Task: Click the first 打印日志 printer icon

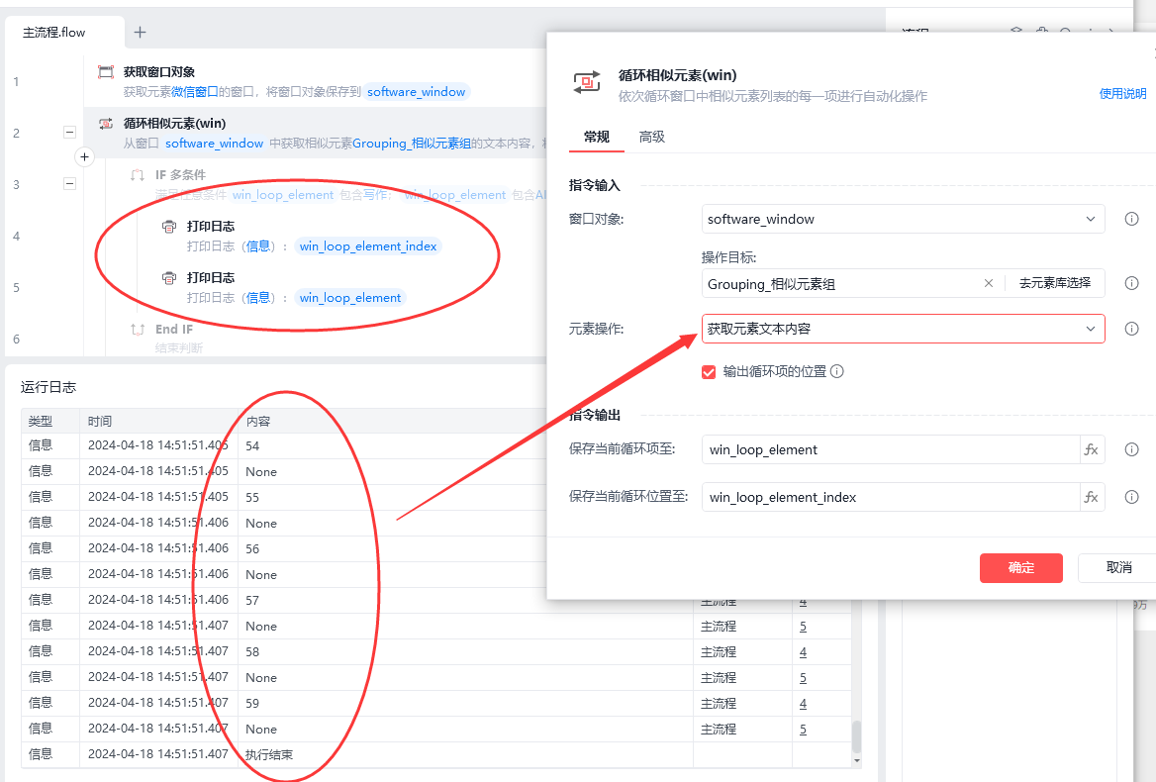Action: point(169,227)
